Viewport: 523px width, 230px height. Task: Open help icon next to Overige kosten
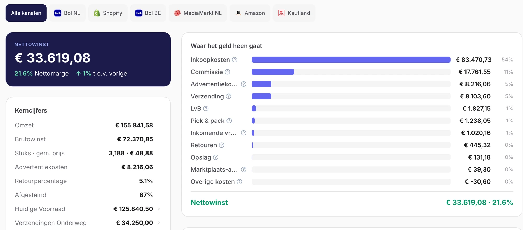[x=240, y=182]
